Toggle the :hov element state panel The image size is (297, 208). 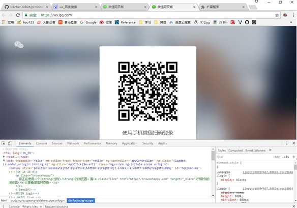(277, 157)
